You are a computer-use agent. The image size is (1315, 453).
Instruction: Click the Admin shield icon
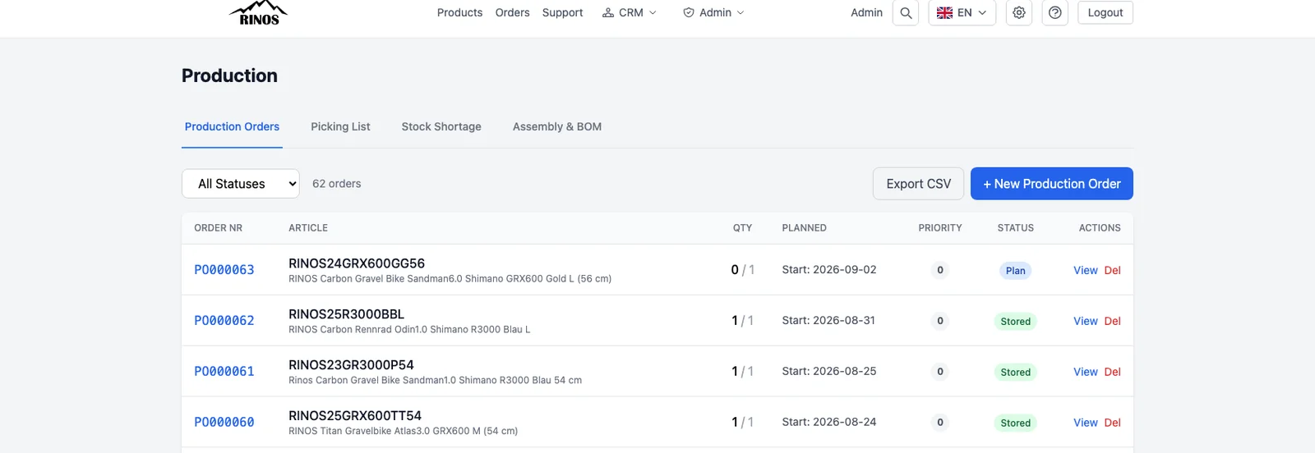coord(689,12)
